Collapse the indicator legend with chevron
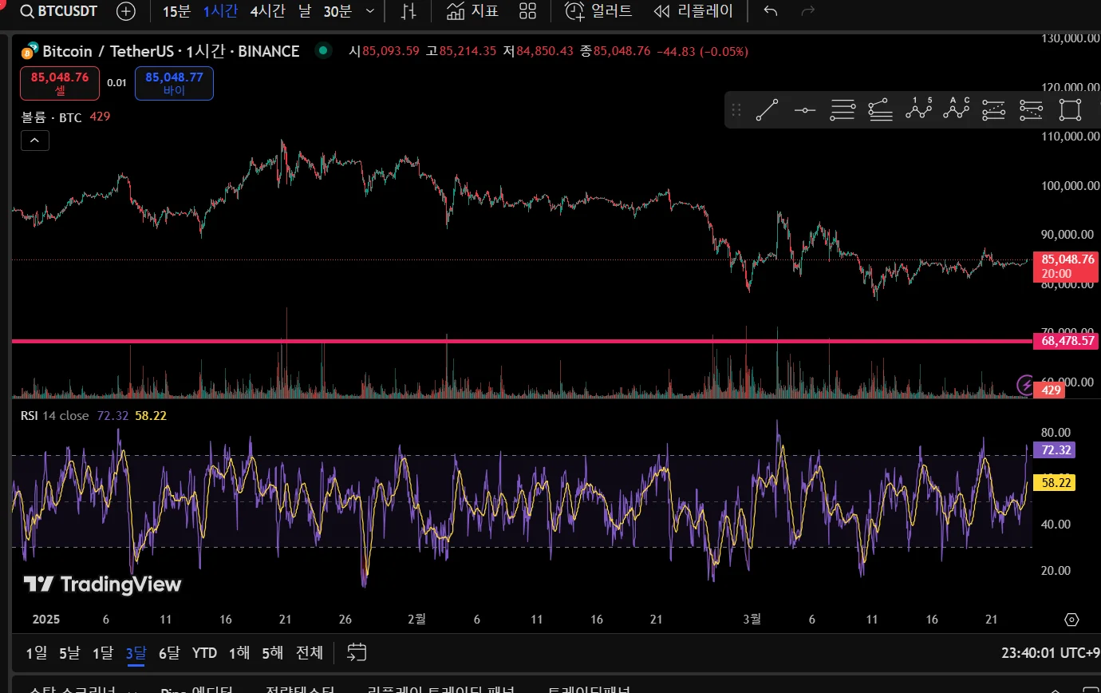The image size is (1101, 693). coord(35,141)
